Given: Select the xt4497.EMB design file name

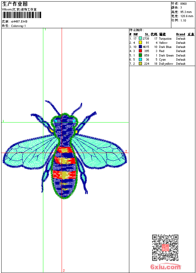Looking at the screenshot, I should click(19, 22).
